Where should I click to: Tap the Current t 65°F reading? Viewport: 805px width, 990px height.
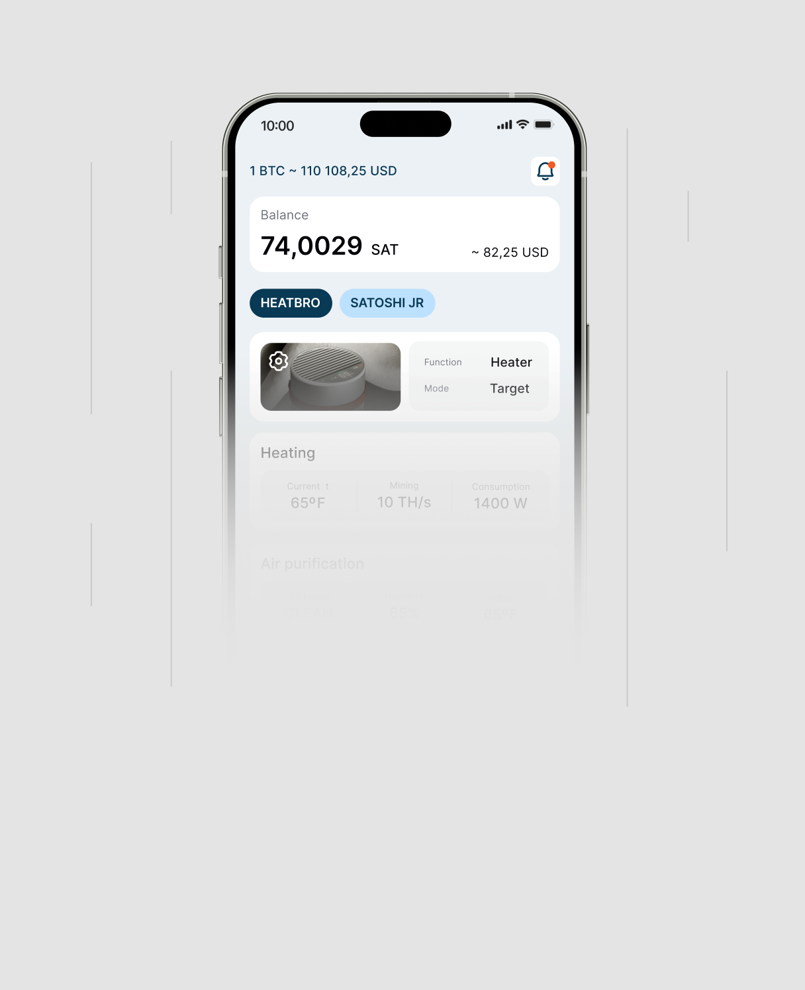click(308, 496)
